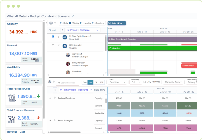The width and height of the screenshot is (202, 140).
Task: Click the ROW TYPE column header
Action: pyautogui.click(x=99, y=90)
